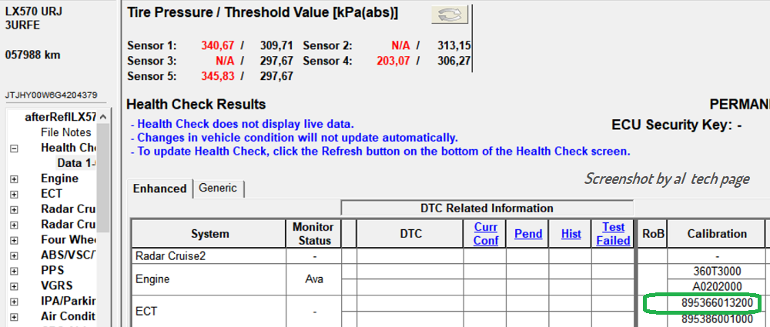Screen dimensions: 770x327
Task: Switch to the Enhanced tab
Action: [159, 189]
